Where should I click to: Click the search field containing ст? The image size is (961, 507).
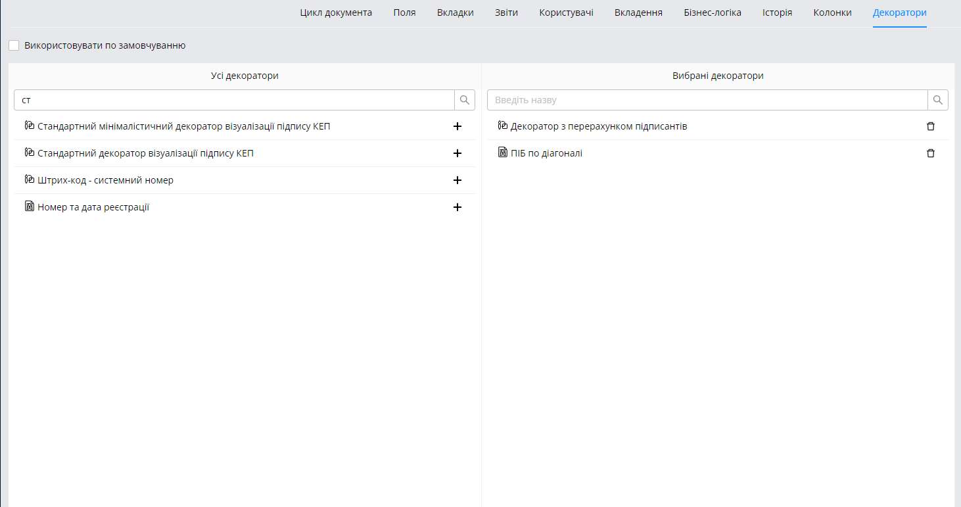[x=234, y=100]
